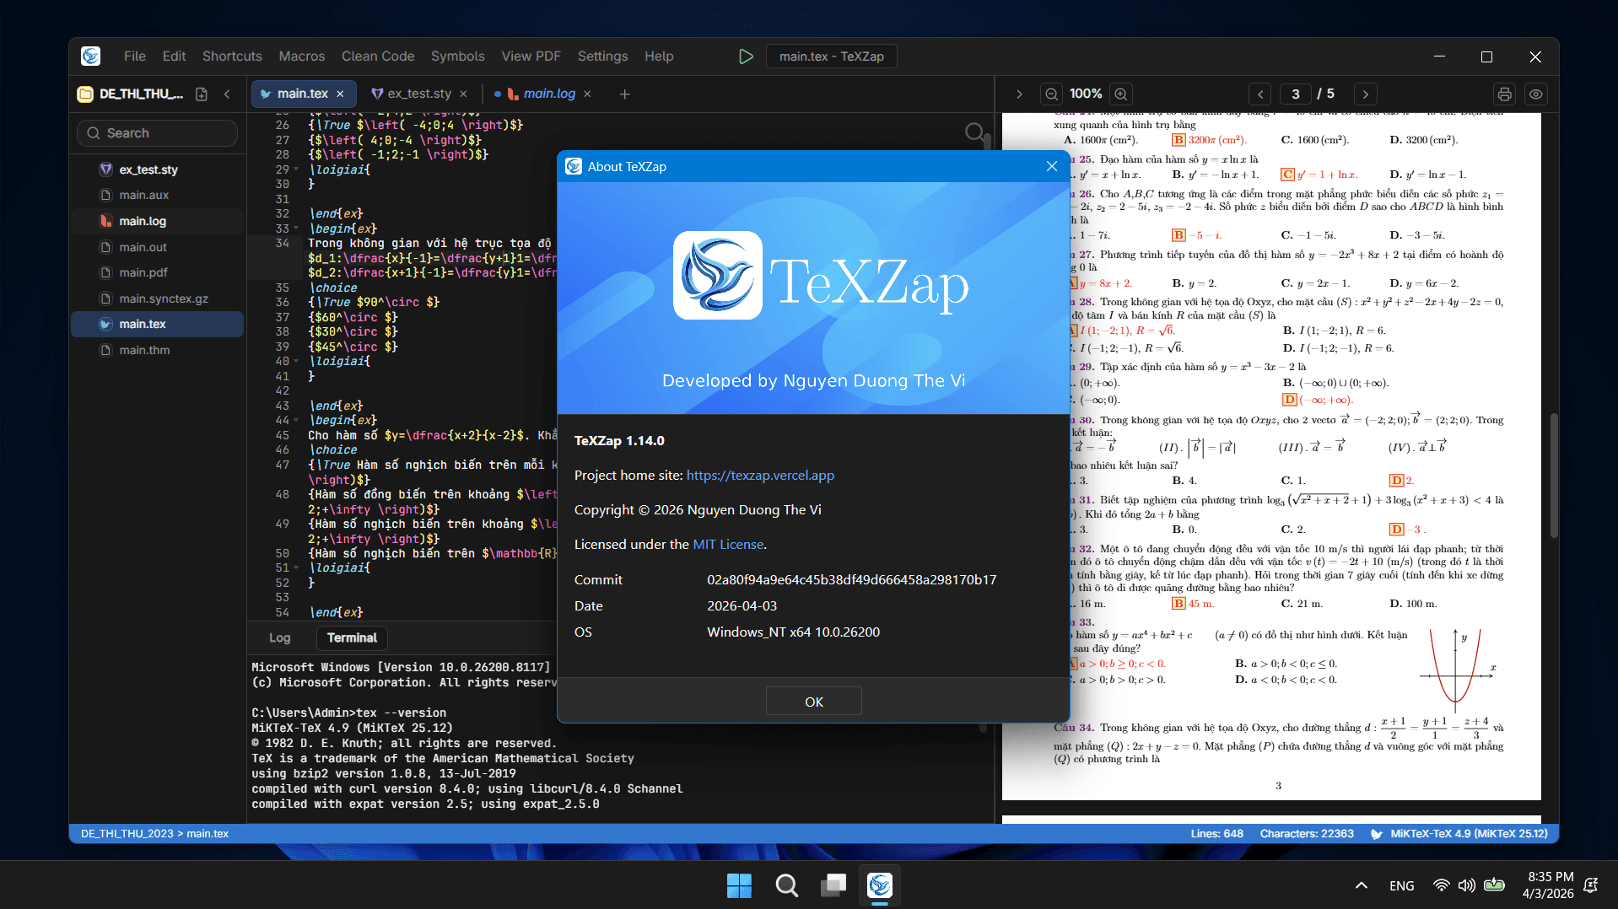Open Windows taskbar Search
Image resolution: width=1618 pixels, height=909 pixels.
point(786,885)
